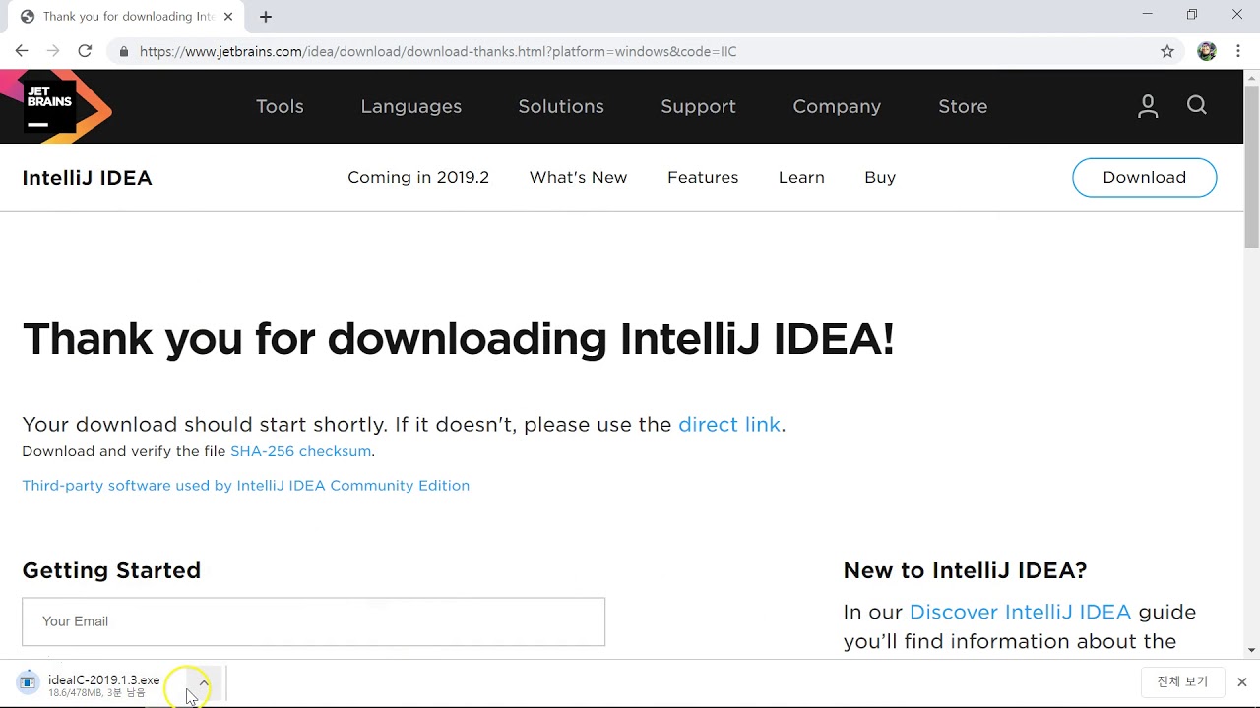Click the ideaIC-2019.1.3.exe file icon
Image resolution: width=1260 pixels, height=708 pixels.
pos(28,682)
